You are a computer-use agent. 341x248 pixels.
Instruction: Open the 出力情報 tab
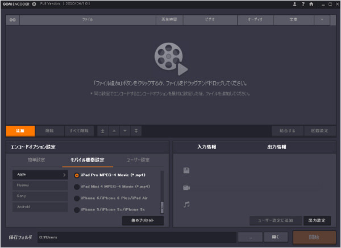click(x=277, y=147)
